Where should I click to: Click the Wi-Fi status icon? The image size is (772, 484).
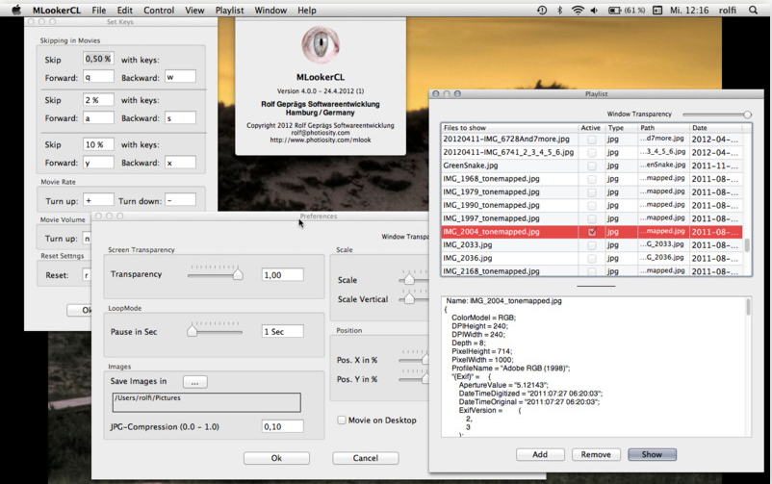click(578, 10)
